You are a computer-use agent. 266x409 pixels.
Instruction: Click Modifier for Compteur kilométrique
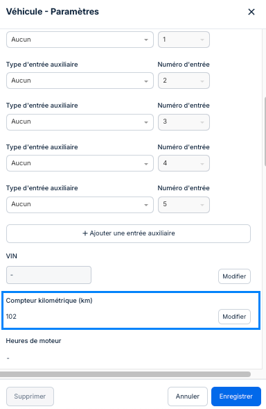[x=234, y=317]
